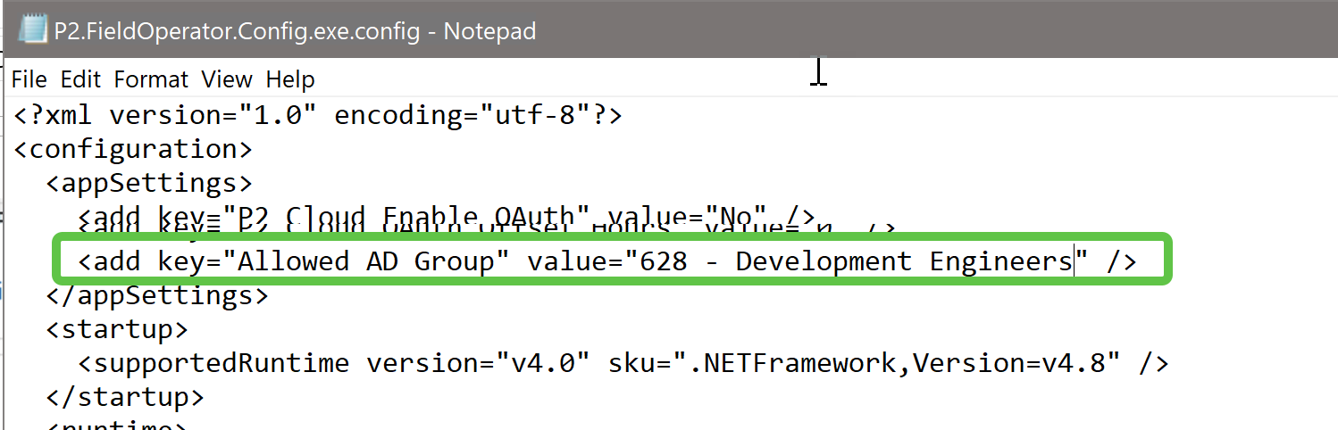Screen dimensions: 1338x430
Task: Open the File menu
Action: point(29,79)
